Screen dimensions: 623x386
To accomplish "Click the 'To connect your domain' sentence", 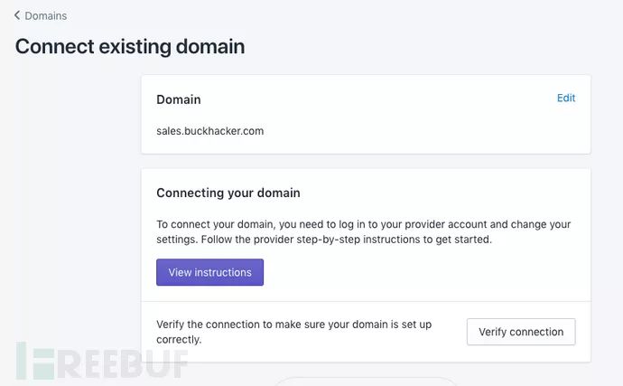I will [271, 224].
